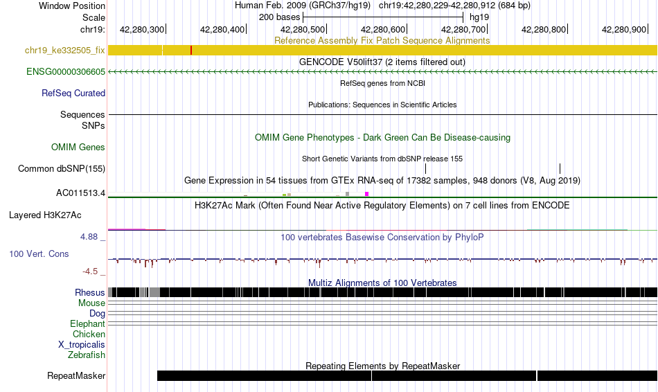
Task: Click Multiz Alignments of 100 Vertebrates title
Action: (382, 283)
